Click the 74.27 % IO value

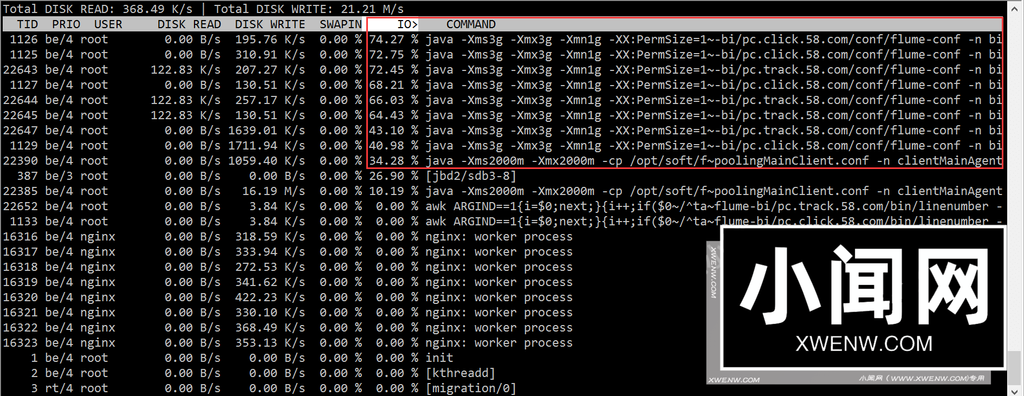[x=394, y=40]
